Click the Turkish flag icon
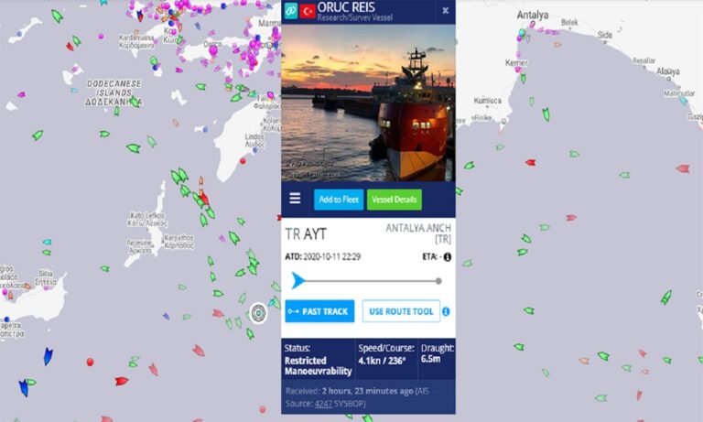The width and height of the screenshot is (703, 422). 308,11
